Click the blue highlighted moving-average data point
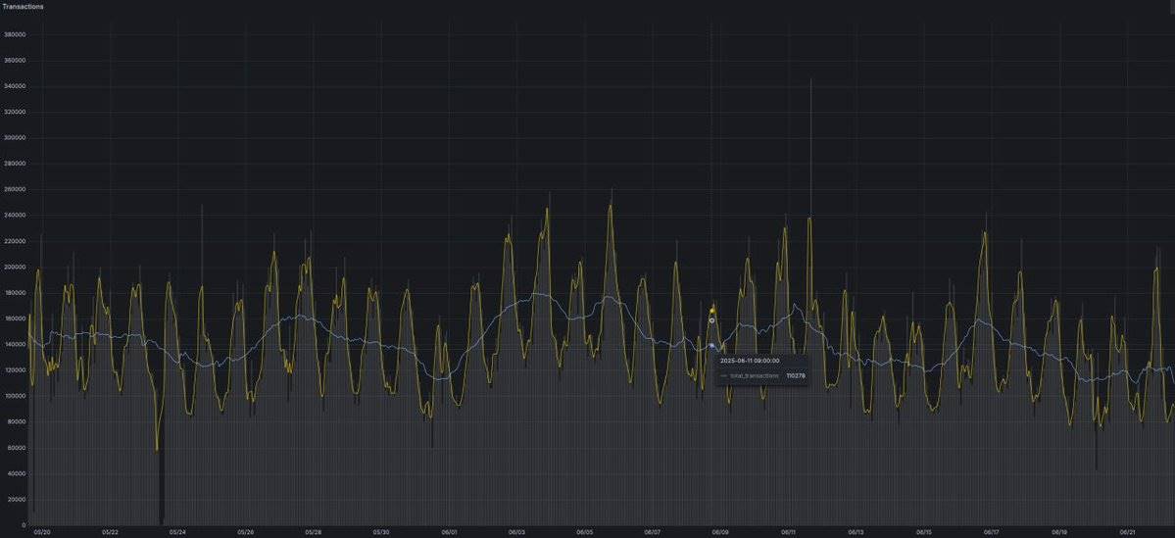 tap(711, 346)
